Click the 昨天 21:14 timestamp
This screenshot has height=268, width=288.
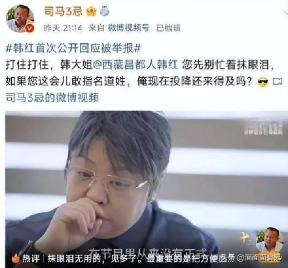click(63, 28)
